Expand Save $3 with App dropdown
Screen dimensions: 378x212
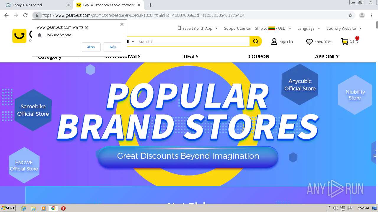pos(217,28)
